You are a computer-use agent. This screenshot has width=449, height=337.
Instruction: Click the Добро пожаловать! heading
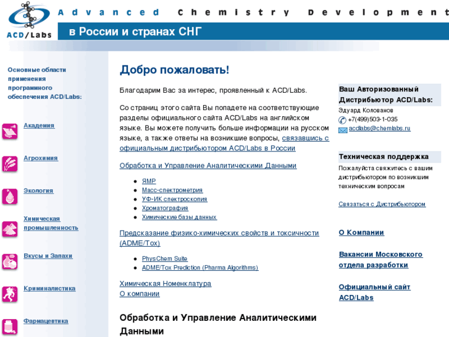(174, 70)
